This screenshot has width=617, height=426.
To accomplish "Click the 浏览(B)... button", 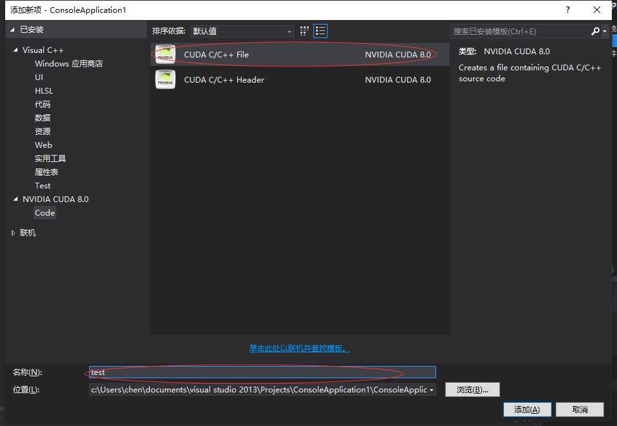I will point(472,389).
